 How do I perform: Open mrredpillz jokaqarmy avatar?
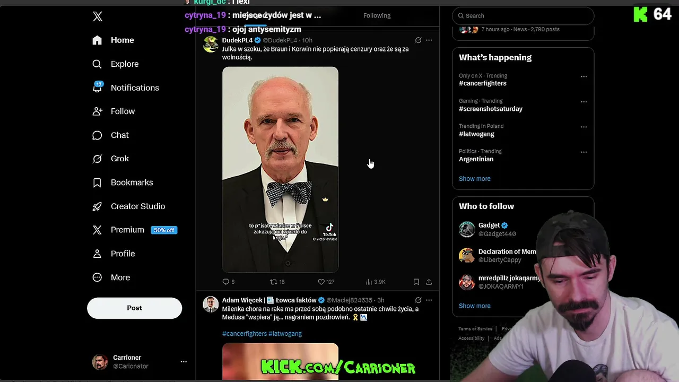[x=467, y=282]
